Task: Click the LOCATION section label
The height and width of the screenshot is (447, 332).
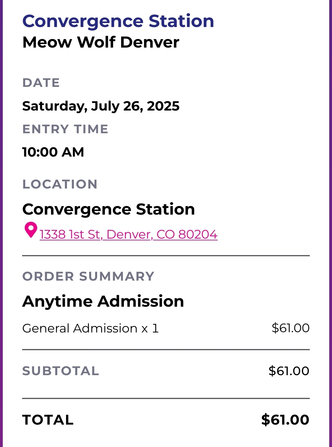Action: (x=60, y=184)
